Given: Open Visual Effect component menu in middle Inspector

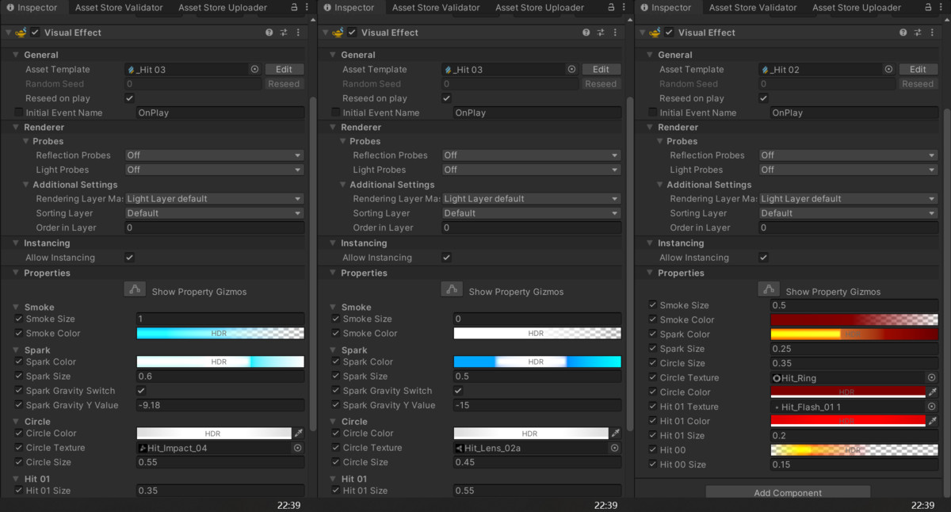Looking at the screenshot, I should 615,32.
